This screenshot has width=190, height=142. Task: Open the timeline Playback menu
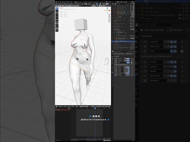[x=60, y=106]
